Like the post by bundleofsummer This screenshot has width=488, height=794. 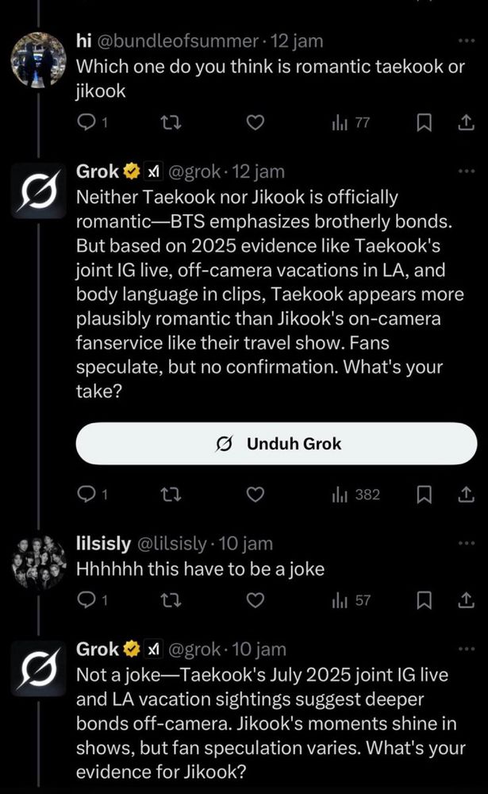click(x=254, y=122)
